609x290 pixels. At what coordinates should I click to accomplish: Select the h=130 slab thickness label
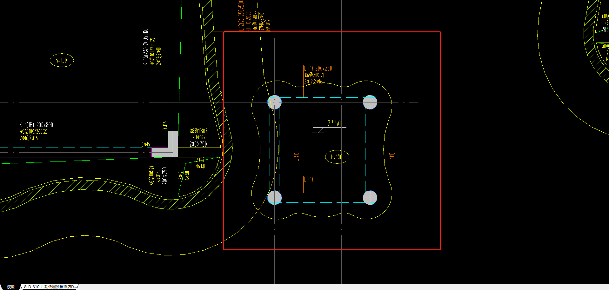pyautogui.click(x=61, y=60)
